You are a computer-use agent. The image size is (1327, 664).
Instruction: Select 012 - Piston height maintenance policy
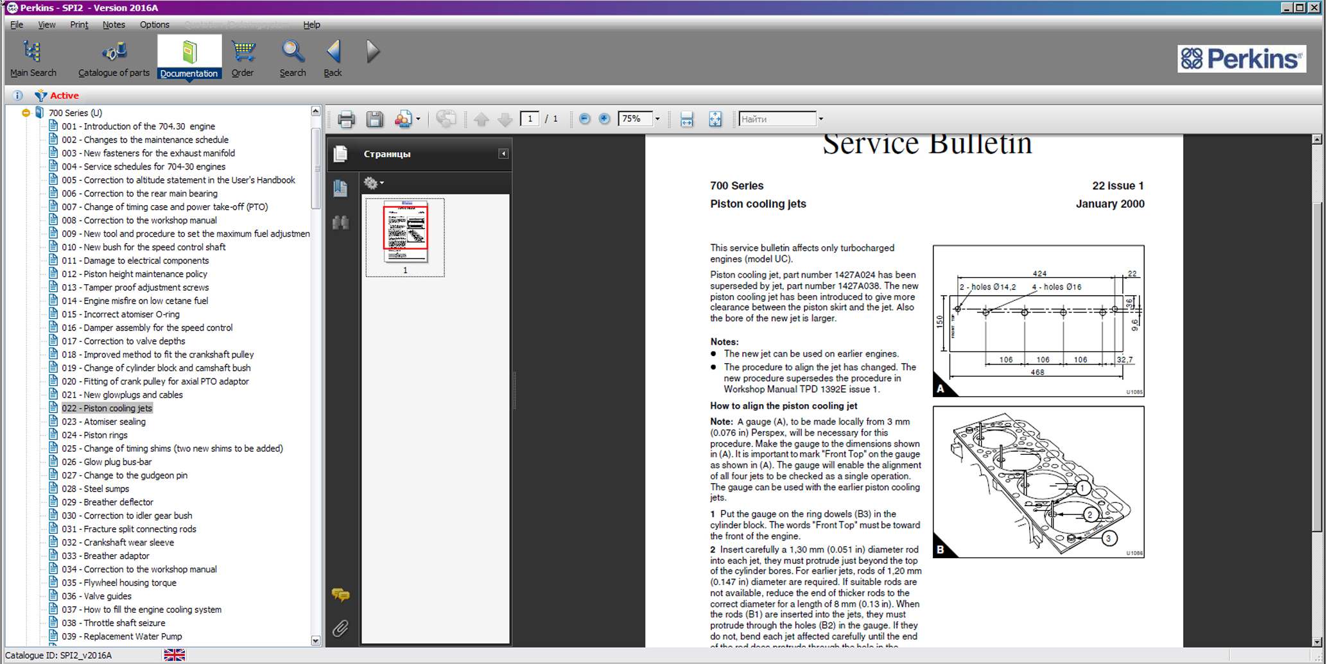134,274
